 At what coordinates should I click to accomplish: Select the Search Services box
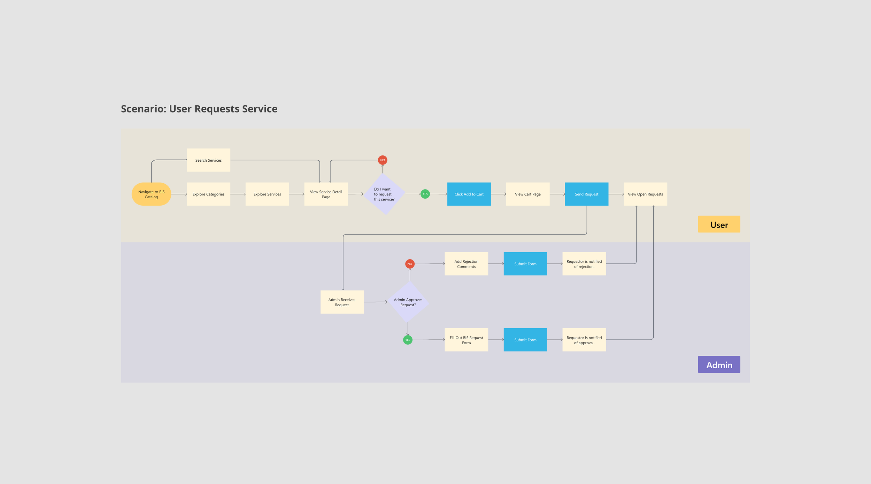tap(208, 160)
